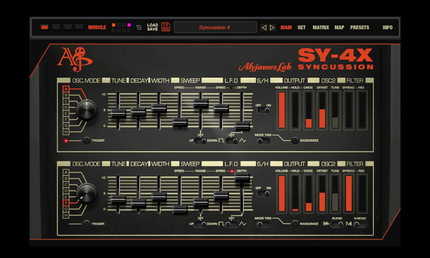Click top module LFO triangle wave icon
This screenshot has width=430, height=258.
[x=243, y=140]
